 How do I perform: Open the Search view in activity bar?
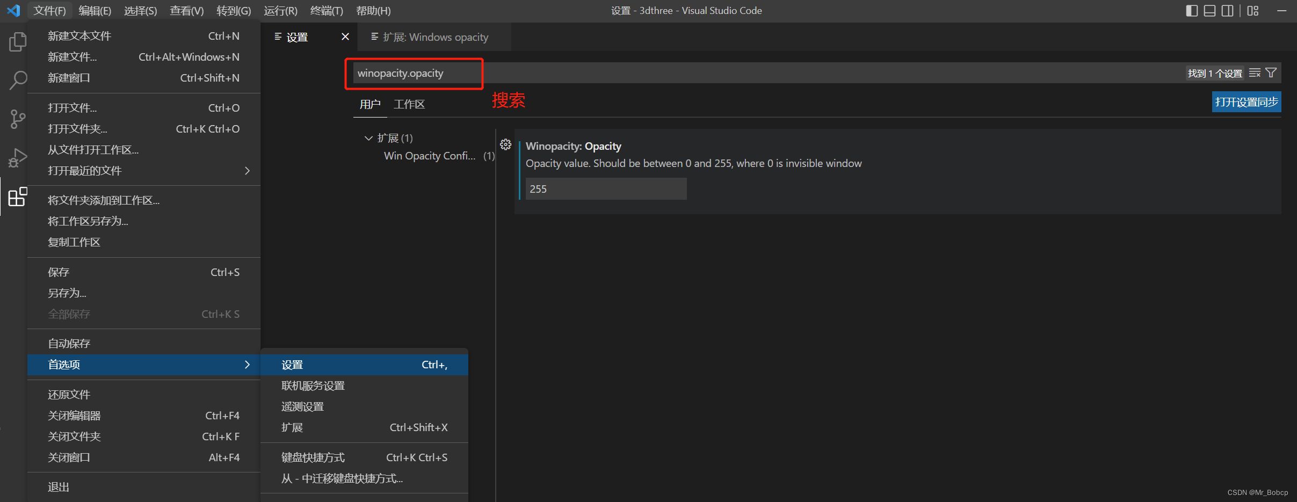[17, 81]
